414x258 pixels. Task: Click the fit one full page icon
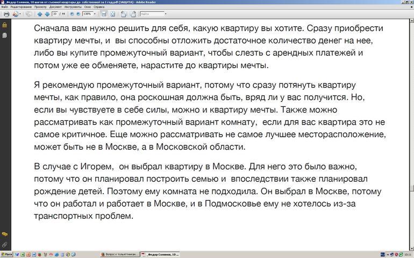coord(113,14)
